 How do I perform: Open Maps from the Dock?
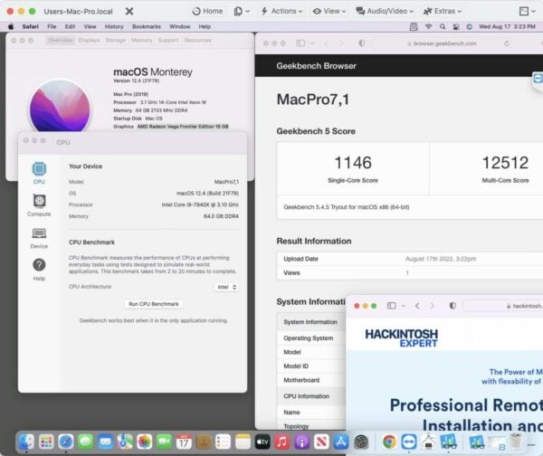125,442
